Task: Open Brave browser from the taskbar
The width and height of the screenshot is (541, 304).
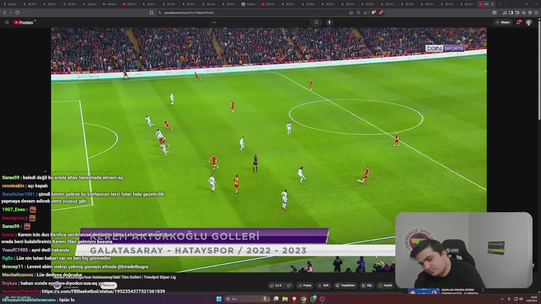Action: coord(294,299)
